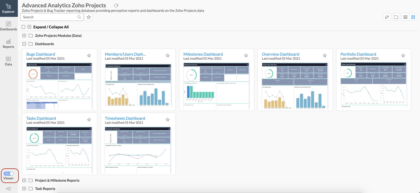Open Overview Dashboard link
Screen dimensions: 420x193
tap(280, 54)
